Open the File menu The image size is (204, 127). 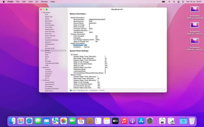[18, 2]
